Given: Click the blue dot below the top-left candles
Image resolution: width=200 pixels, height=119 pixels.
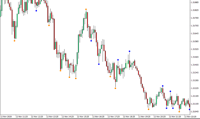Looking at the screenshot, I should point(36,11).
